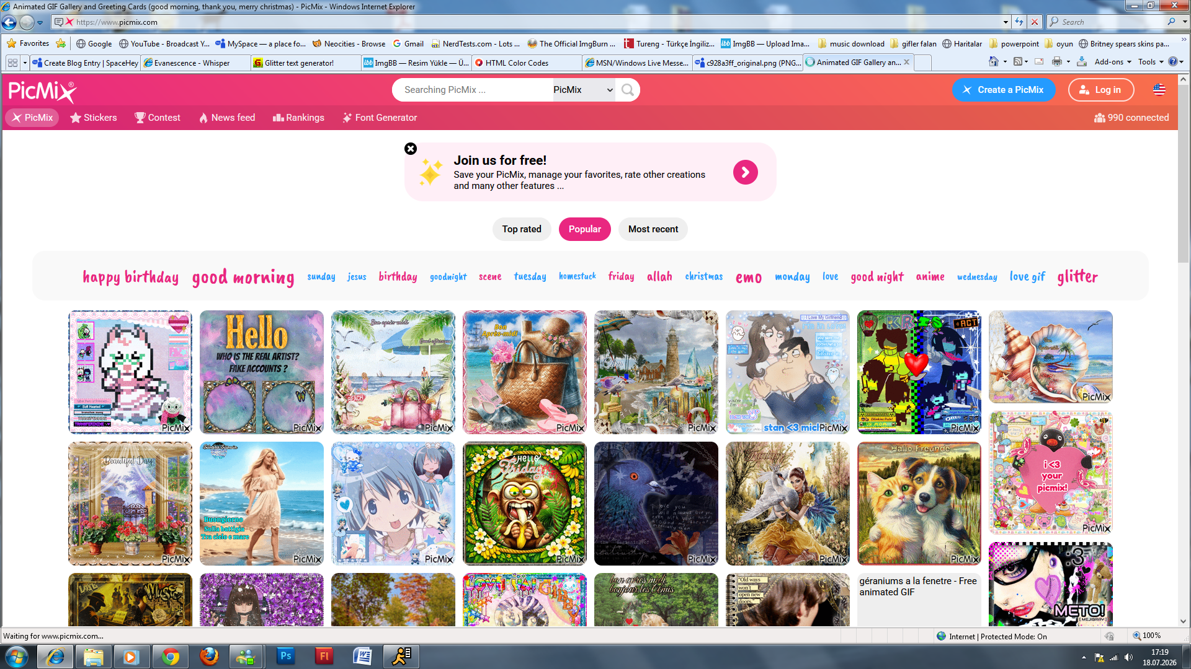Open the Favorites star button
Viewport: 1191px width, 669px height.
28,43
